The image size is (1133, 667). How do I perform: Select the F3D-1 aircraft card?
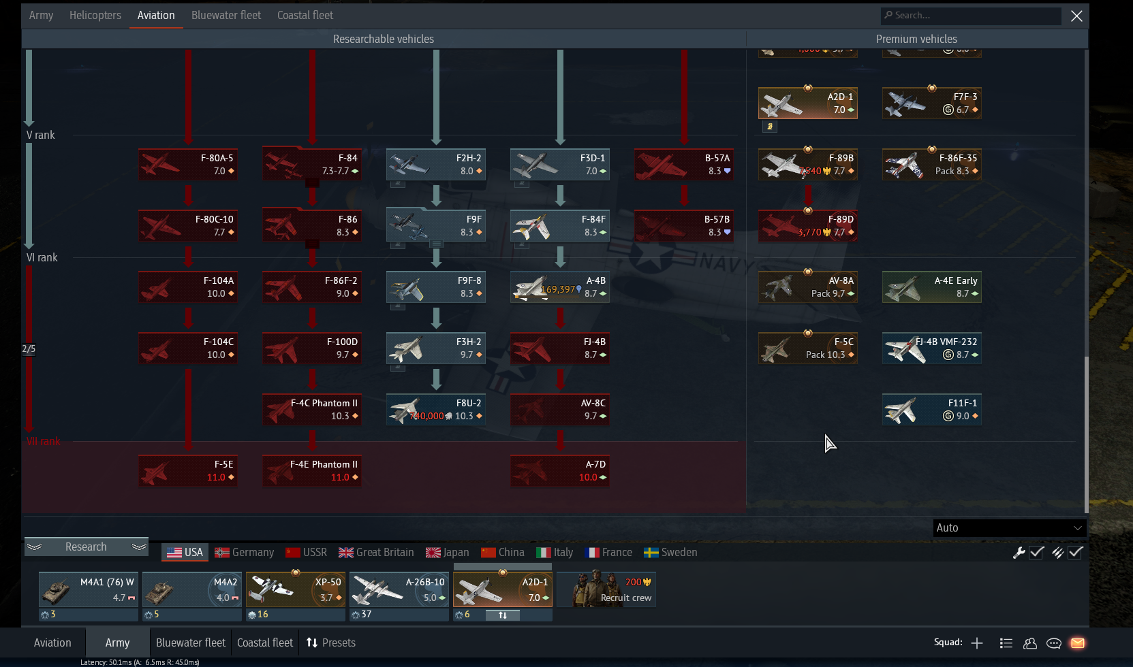560,165
